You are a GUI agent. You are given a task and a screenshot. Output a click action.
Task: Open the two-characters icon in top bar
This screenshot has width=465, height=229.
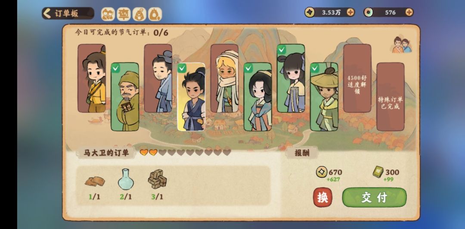click(108, 14)
